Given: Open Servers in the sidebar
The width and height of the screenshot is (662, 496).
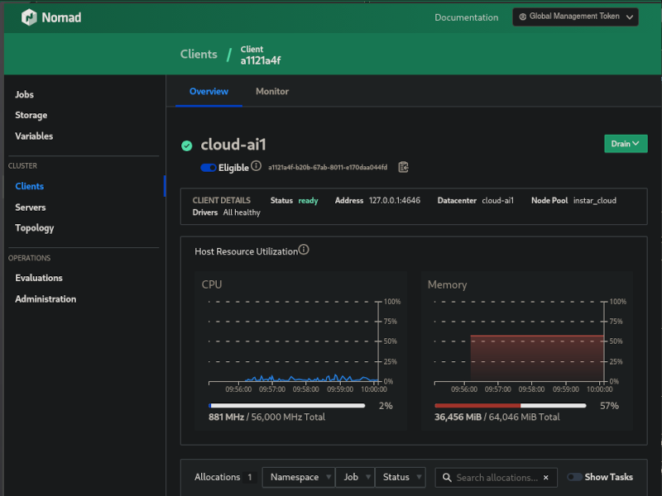Looking at the screenshot, I should coord(31,207).
